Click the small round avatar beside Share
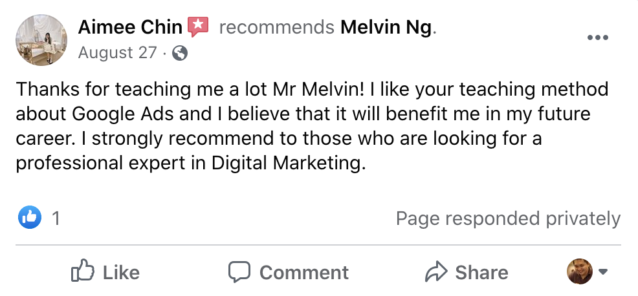The width and height of the screenshot is (638, 296). click(x=579, y=271)
